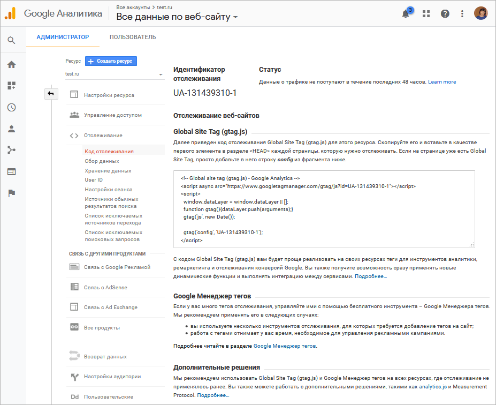Click the Отслеживание веб-сайтов heading
The width and height of the screenshot is (496, 405).
(x=216, y=116)
